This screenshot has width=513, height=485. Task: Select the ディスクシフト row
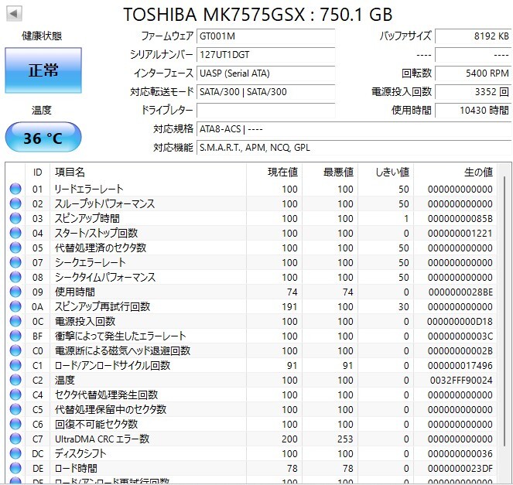point(251,453)
